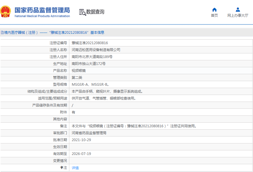Open the 首页 text label
The width and height of the screenshot is (253, 172).
pos(214,16)
